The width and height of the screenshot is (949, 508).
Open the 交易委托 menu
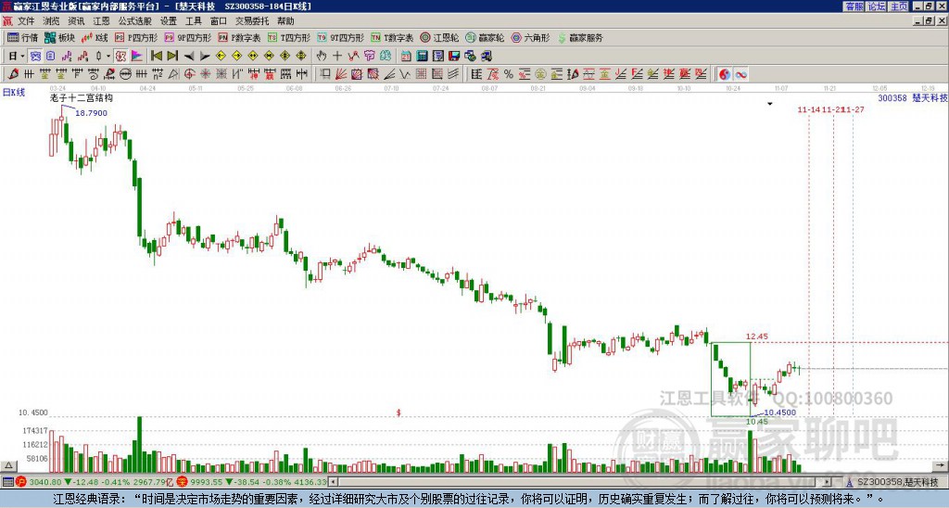coord(252,21)
